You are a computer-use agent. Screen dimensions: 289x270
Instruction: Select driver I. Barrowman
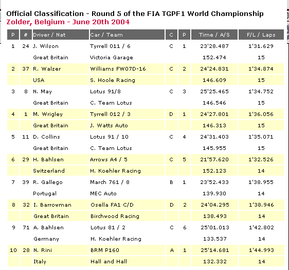click(52, 205)
